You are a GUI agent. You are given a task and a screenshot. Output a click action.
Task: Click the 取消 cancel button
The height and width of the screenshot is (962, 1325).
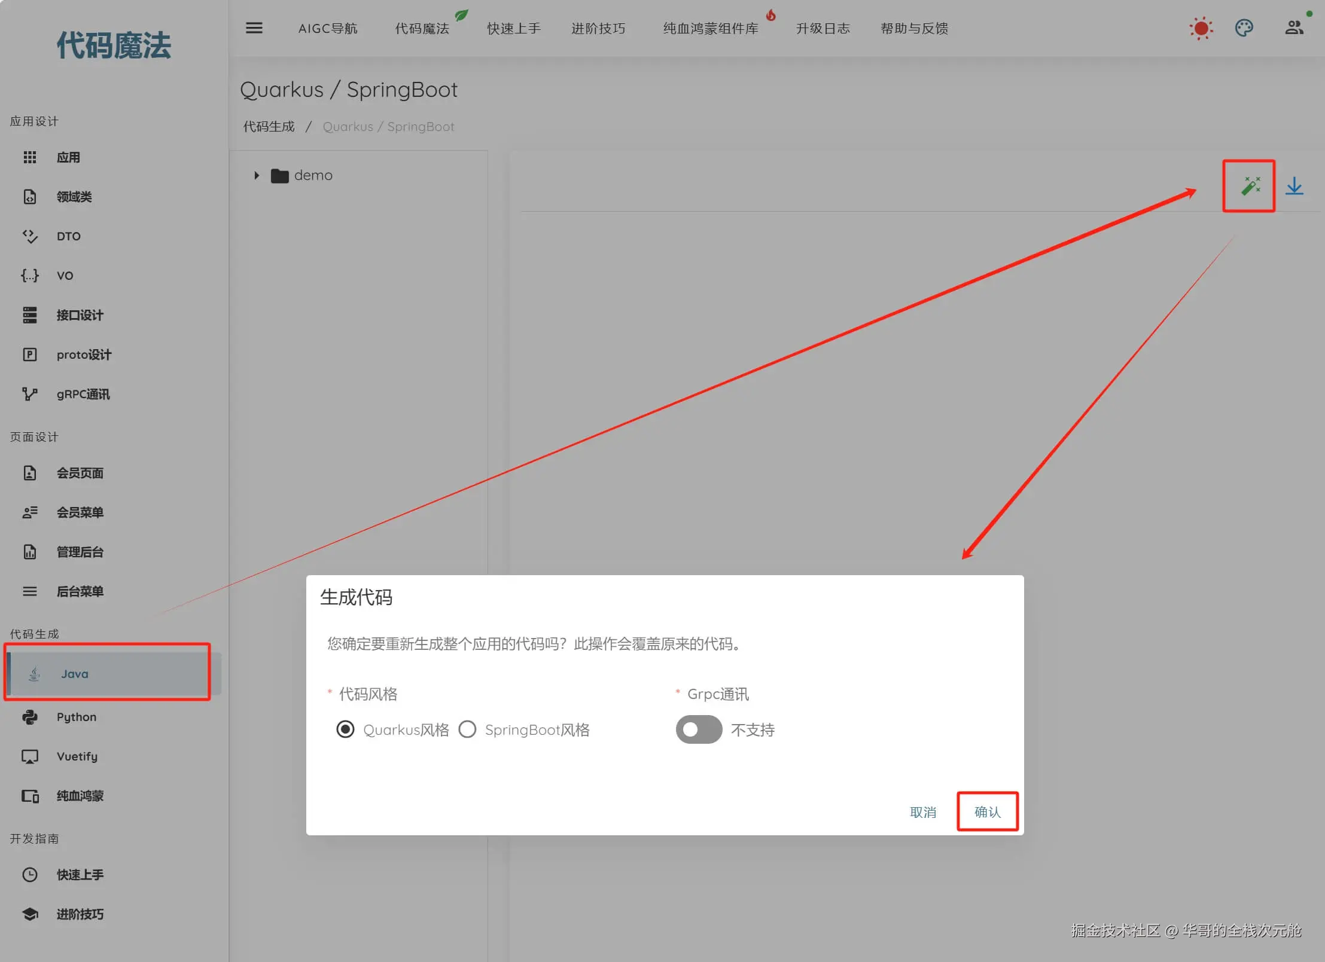pos(923,812)
